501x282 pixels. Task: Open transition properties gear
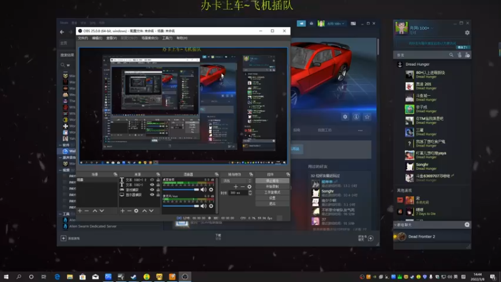(249, 187)
